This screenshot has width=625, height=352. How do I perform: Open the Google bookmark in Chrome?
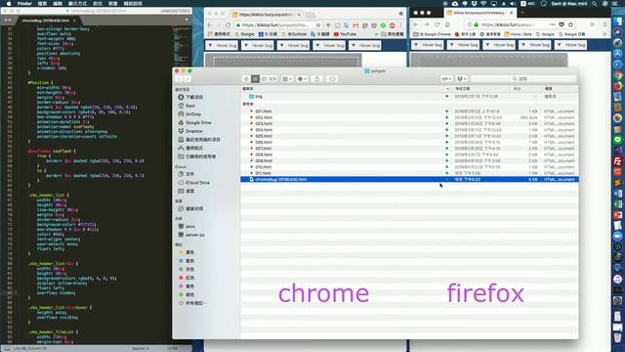pyautogui.click(x=245, y=34)
